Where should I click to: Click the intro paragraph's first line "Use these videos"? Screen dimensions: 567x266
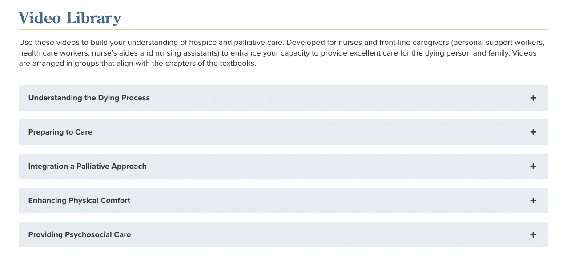click(46, 43)
